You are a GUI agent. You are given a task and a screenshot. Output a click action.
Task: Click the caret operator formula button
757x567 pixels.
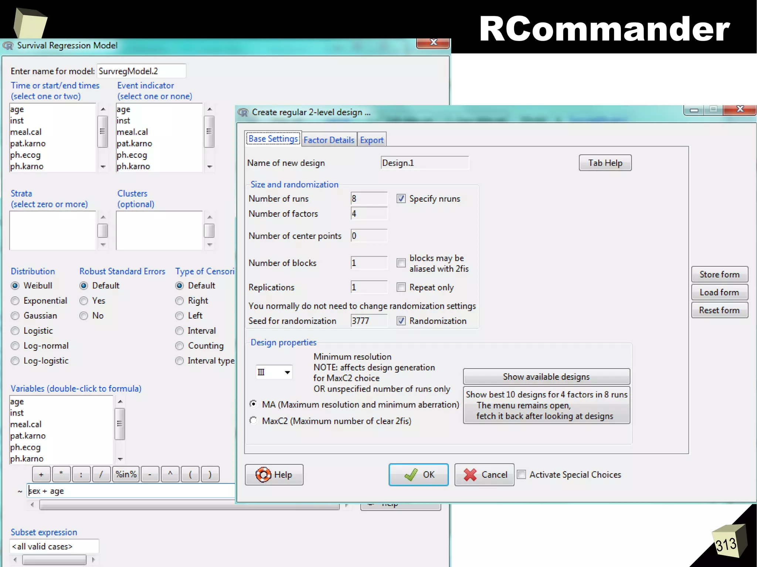[x=170, y=474]
